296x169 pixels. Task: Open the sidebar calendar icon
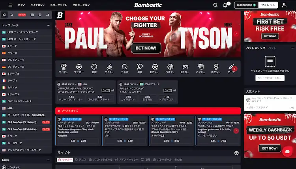32,15
